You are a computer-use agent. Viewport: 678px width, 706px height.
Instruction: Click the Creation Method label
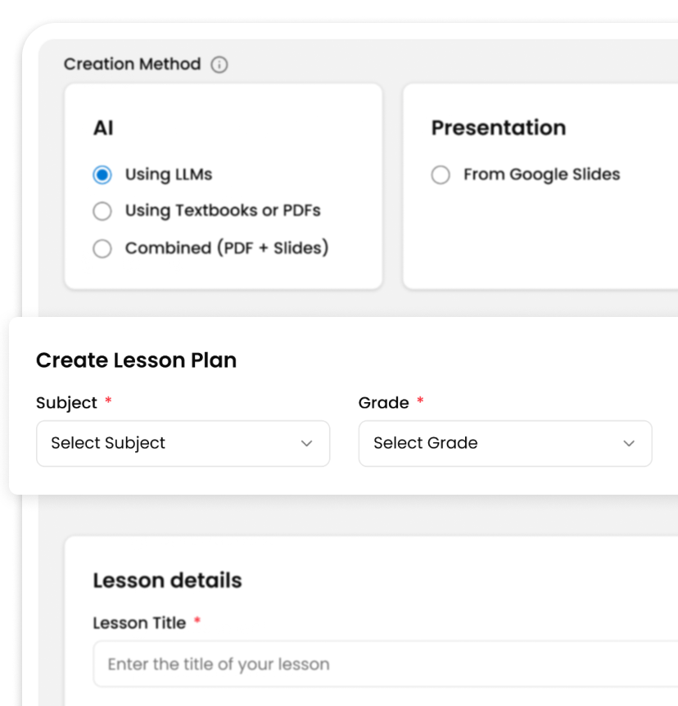(132, 64)
